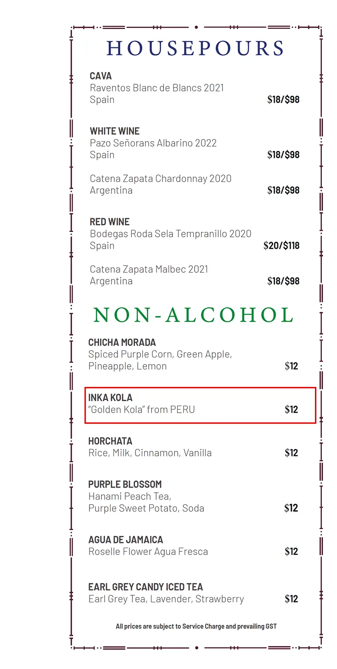The height and width of the screenshot is (669, 337).
Task: Select Catena Zapata Chardonnay 2020
Action: tap(195, 184)
